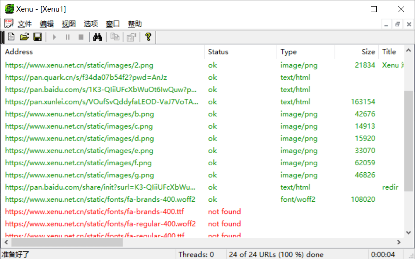415x259 pixels.
Task: Click the Copy toolbar icon
Action: click(x=114, y=37)
